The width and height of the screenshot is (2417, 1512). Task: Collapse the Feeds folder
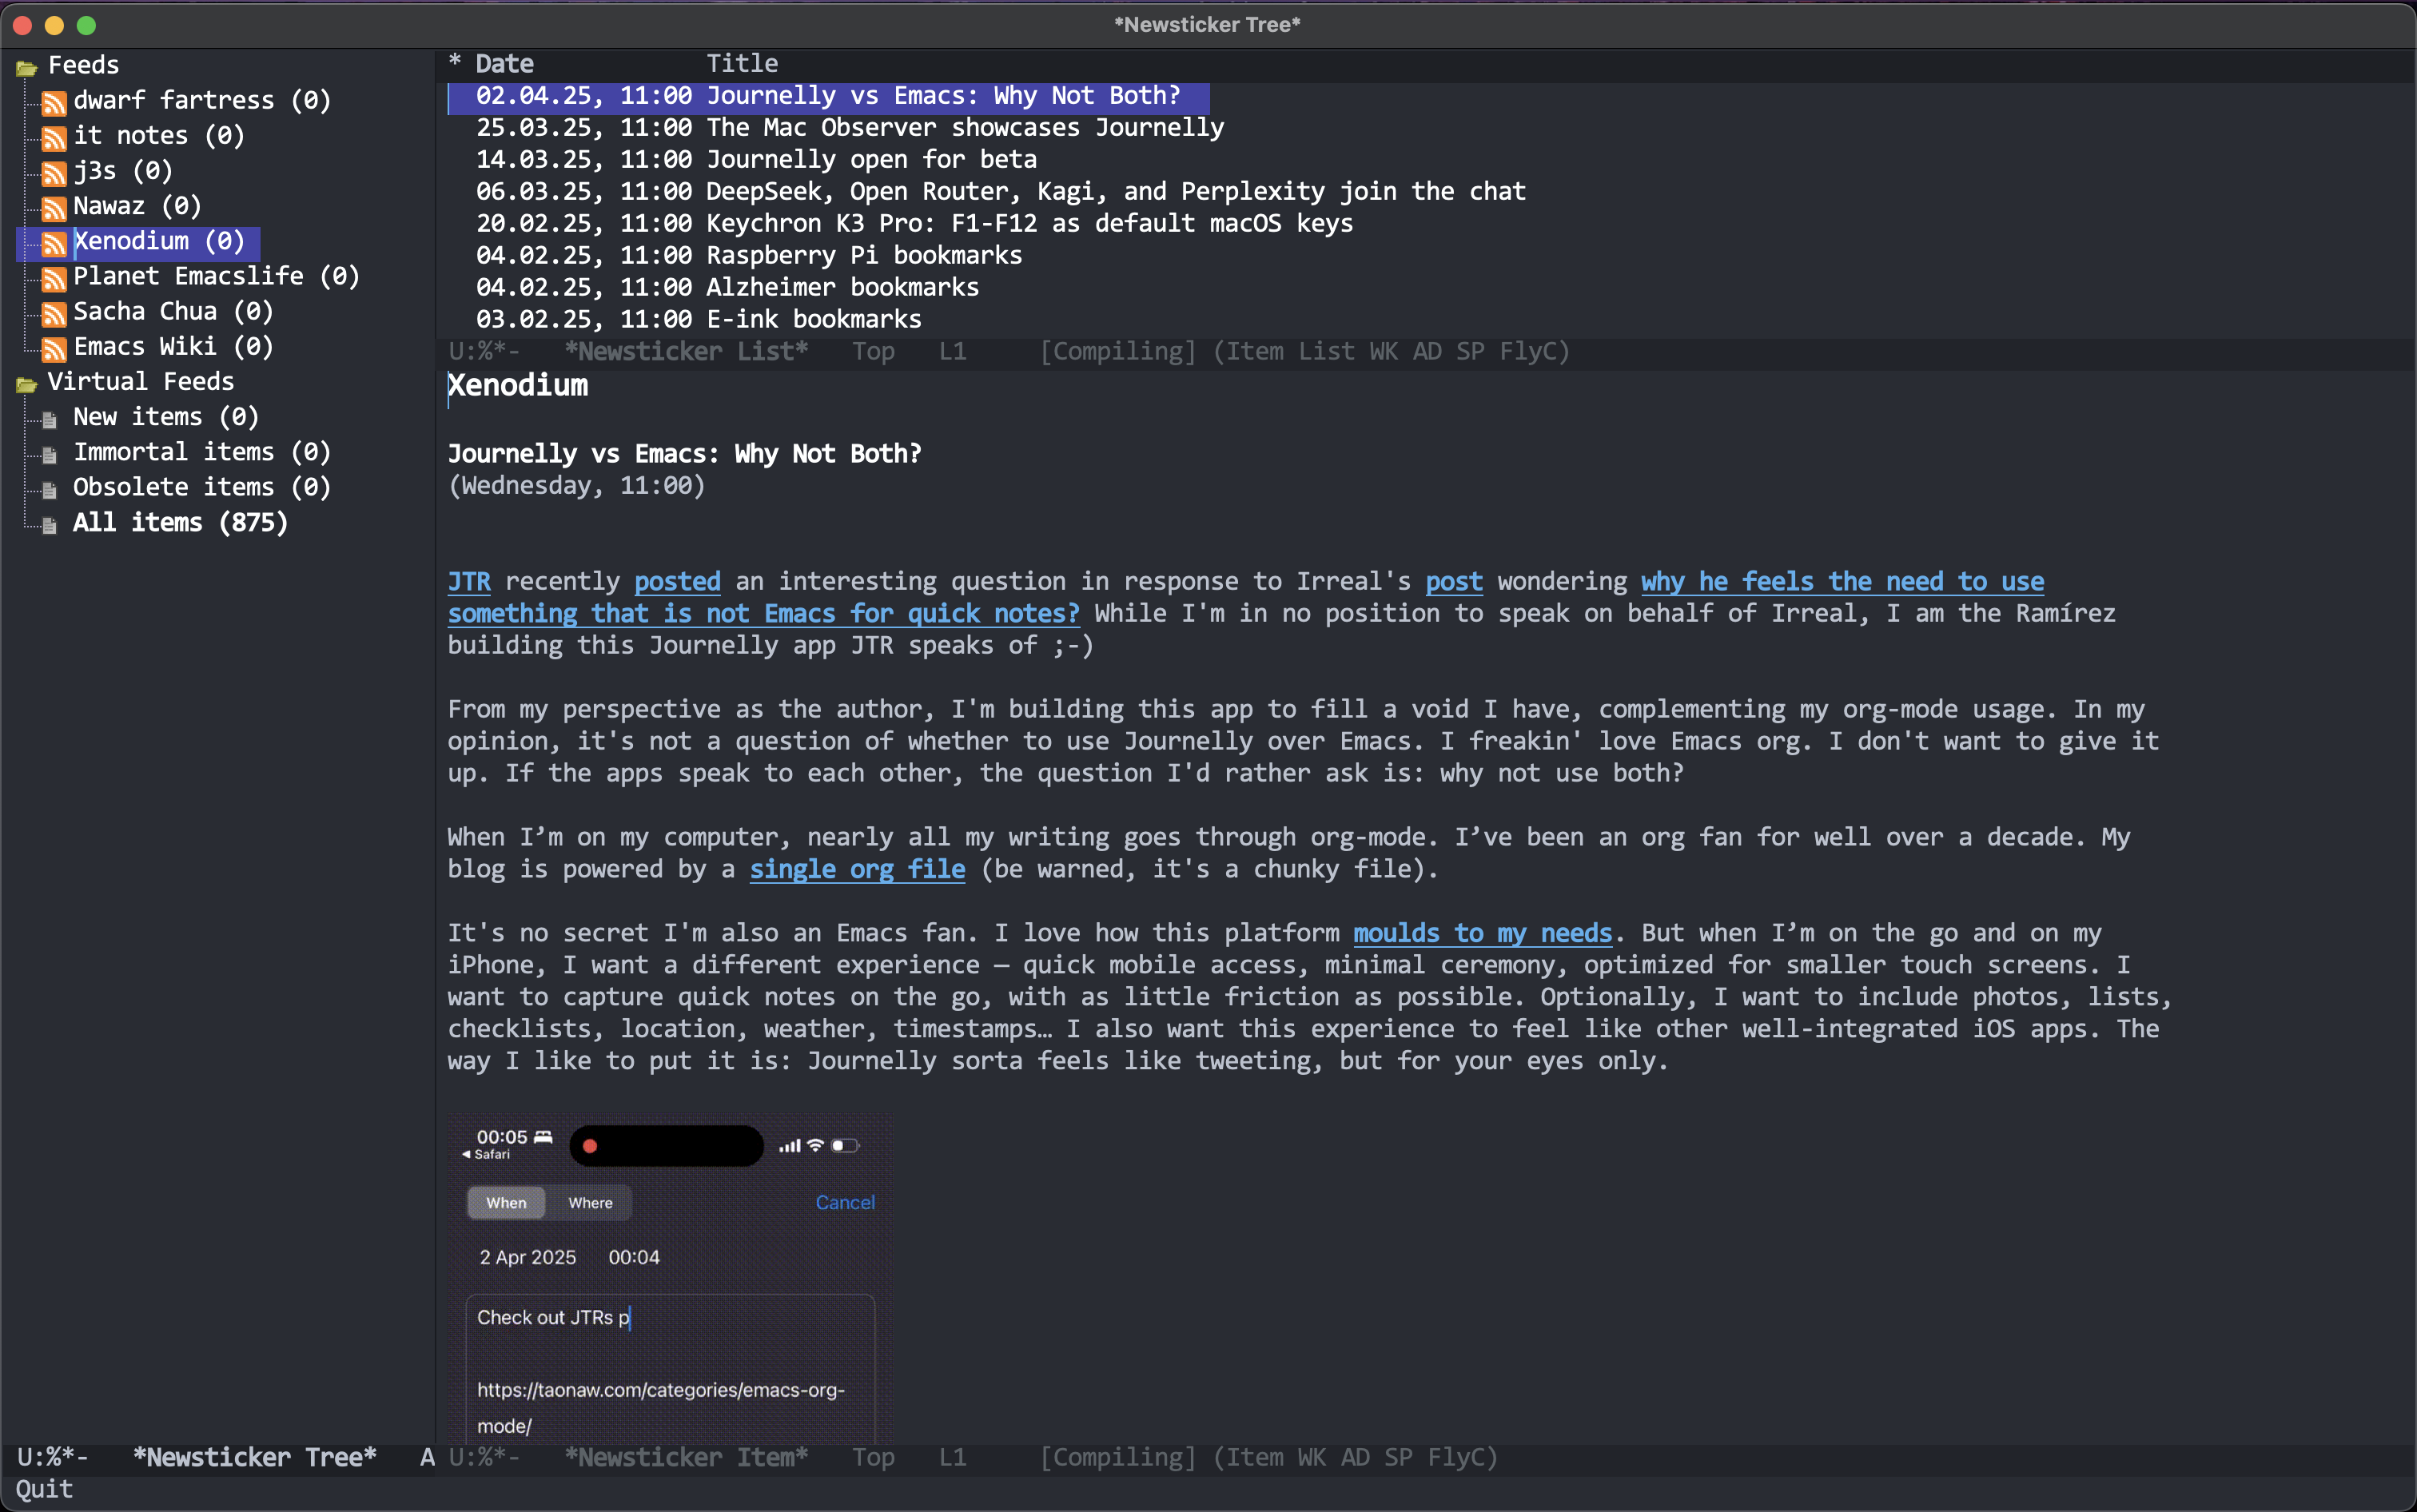point(27,68)
